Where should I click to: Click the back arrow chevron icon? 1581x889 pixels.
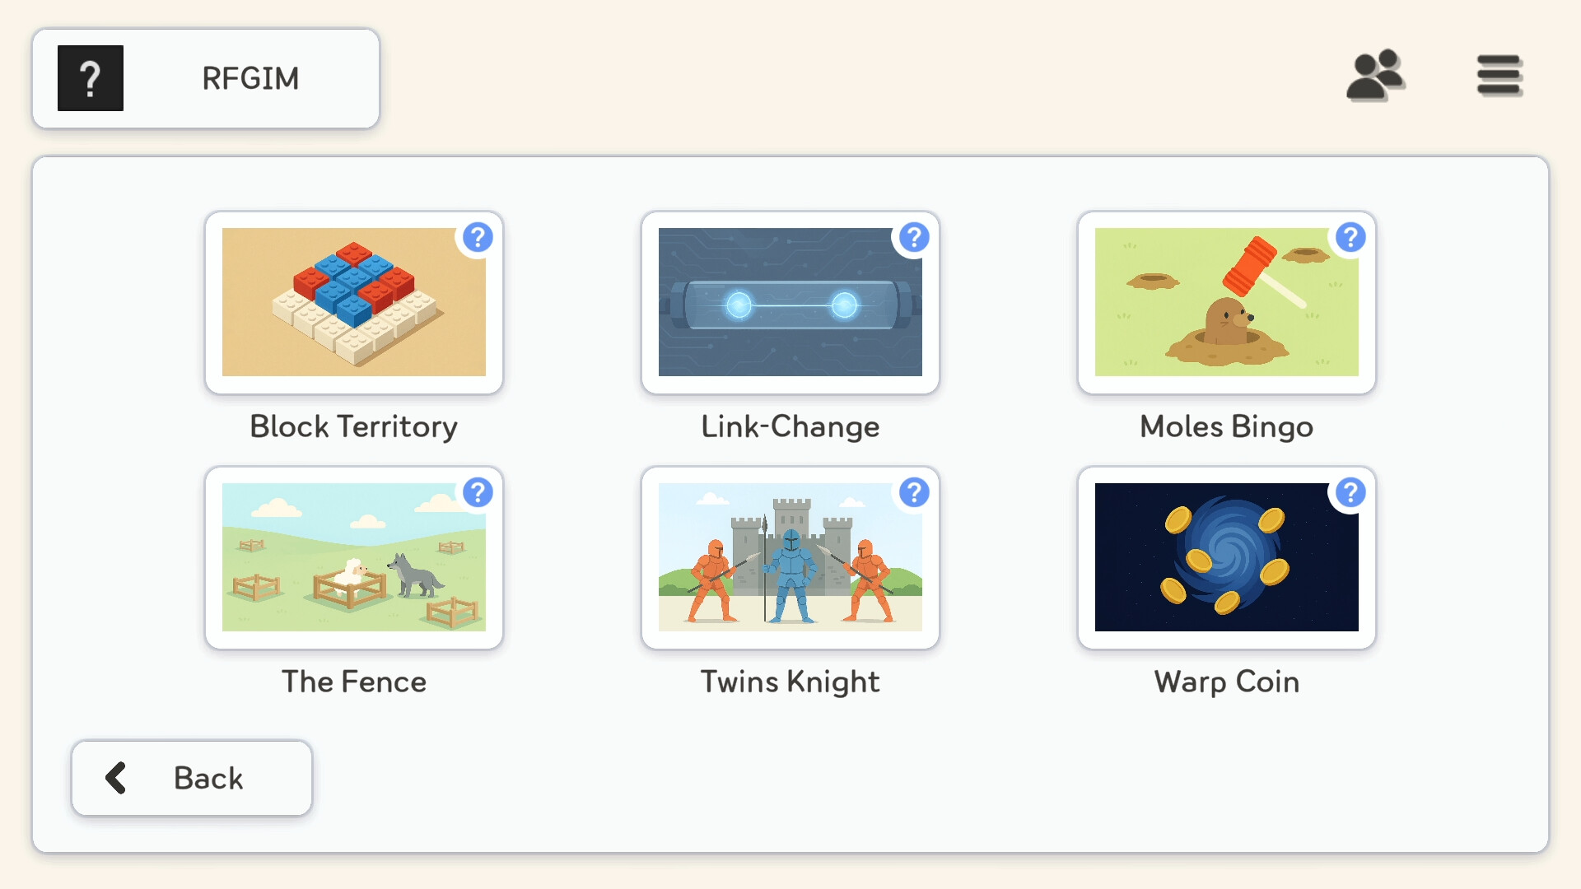tap(115, 777)
